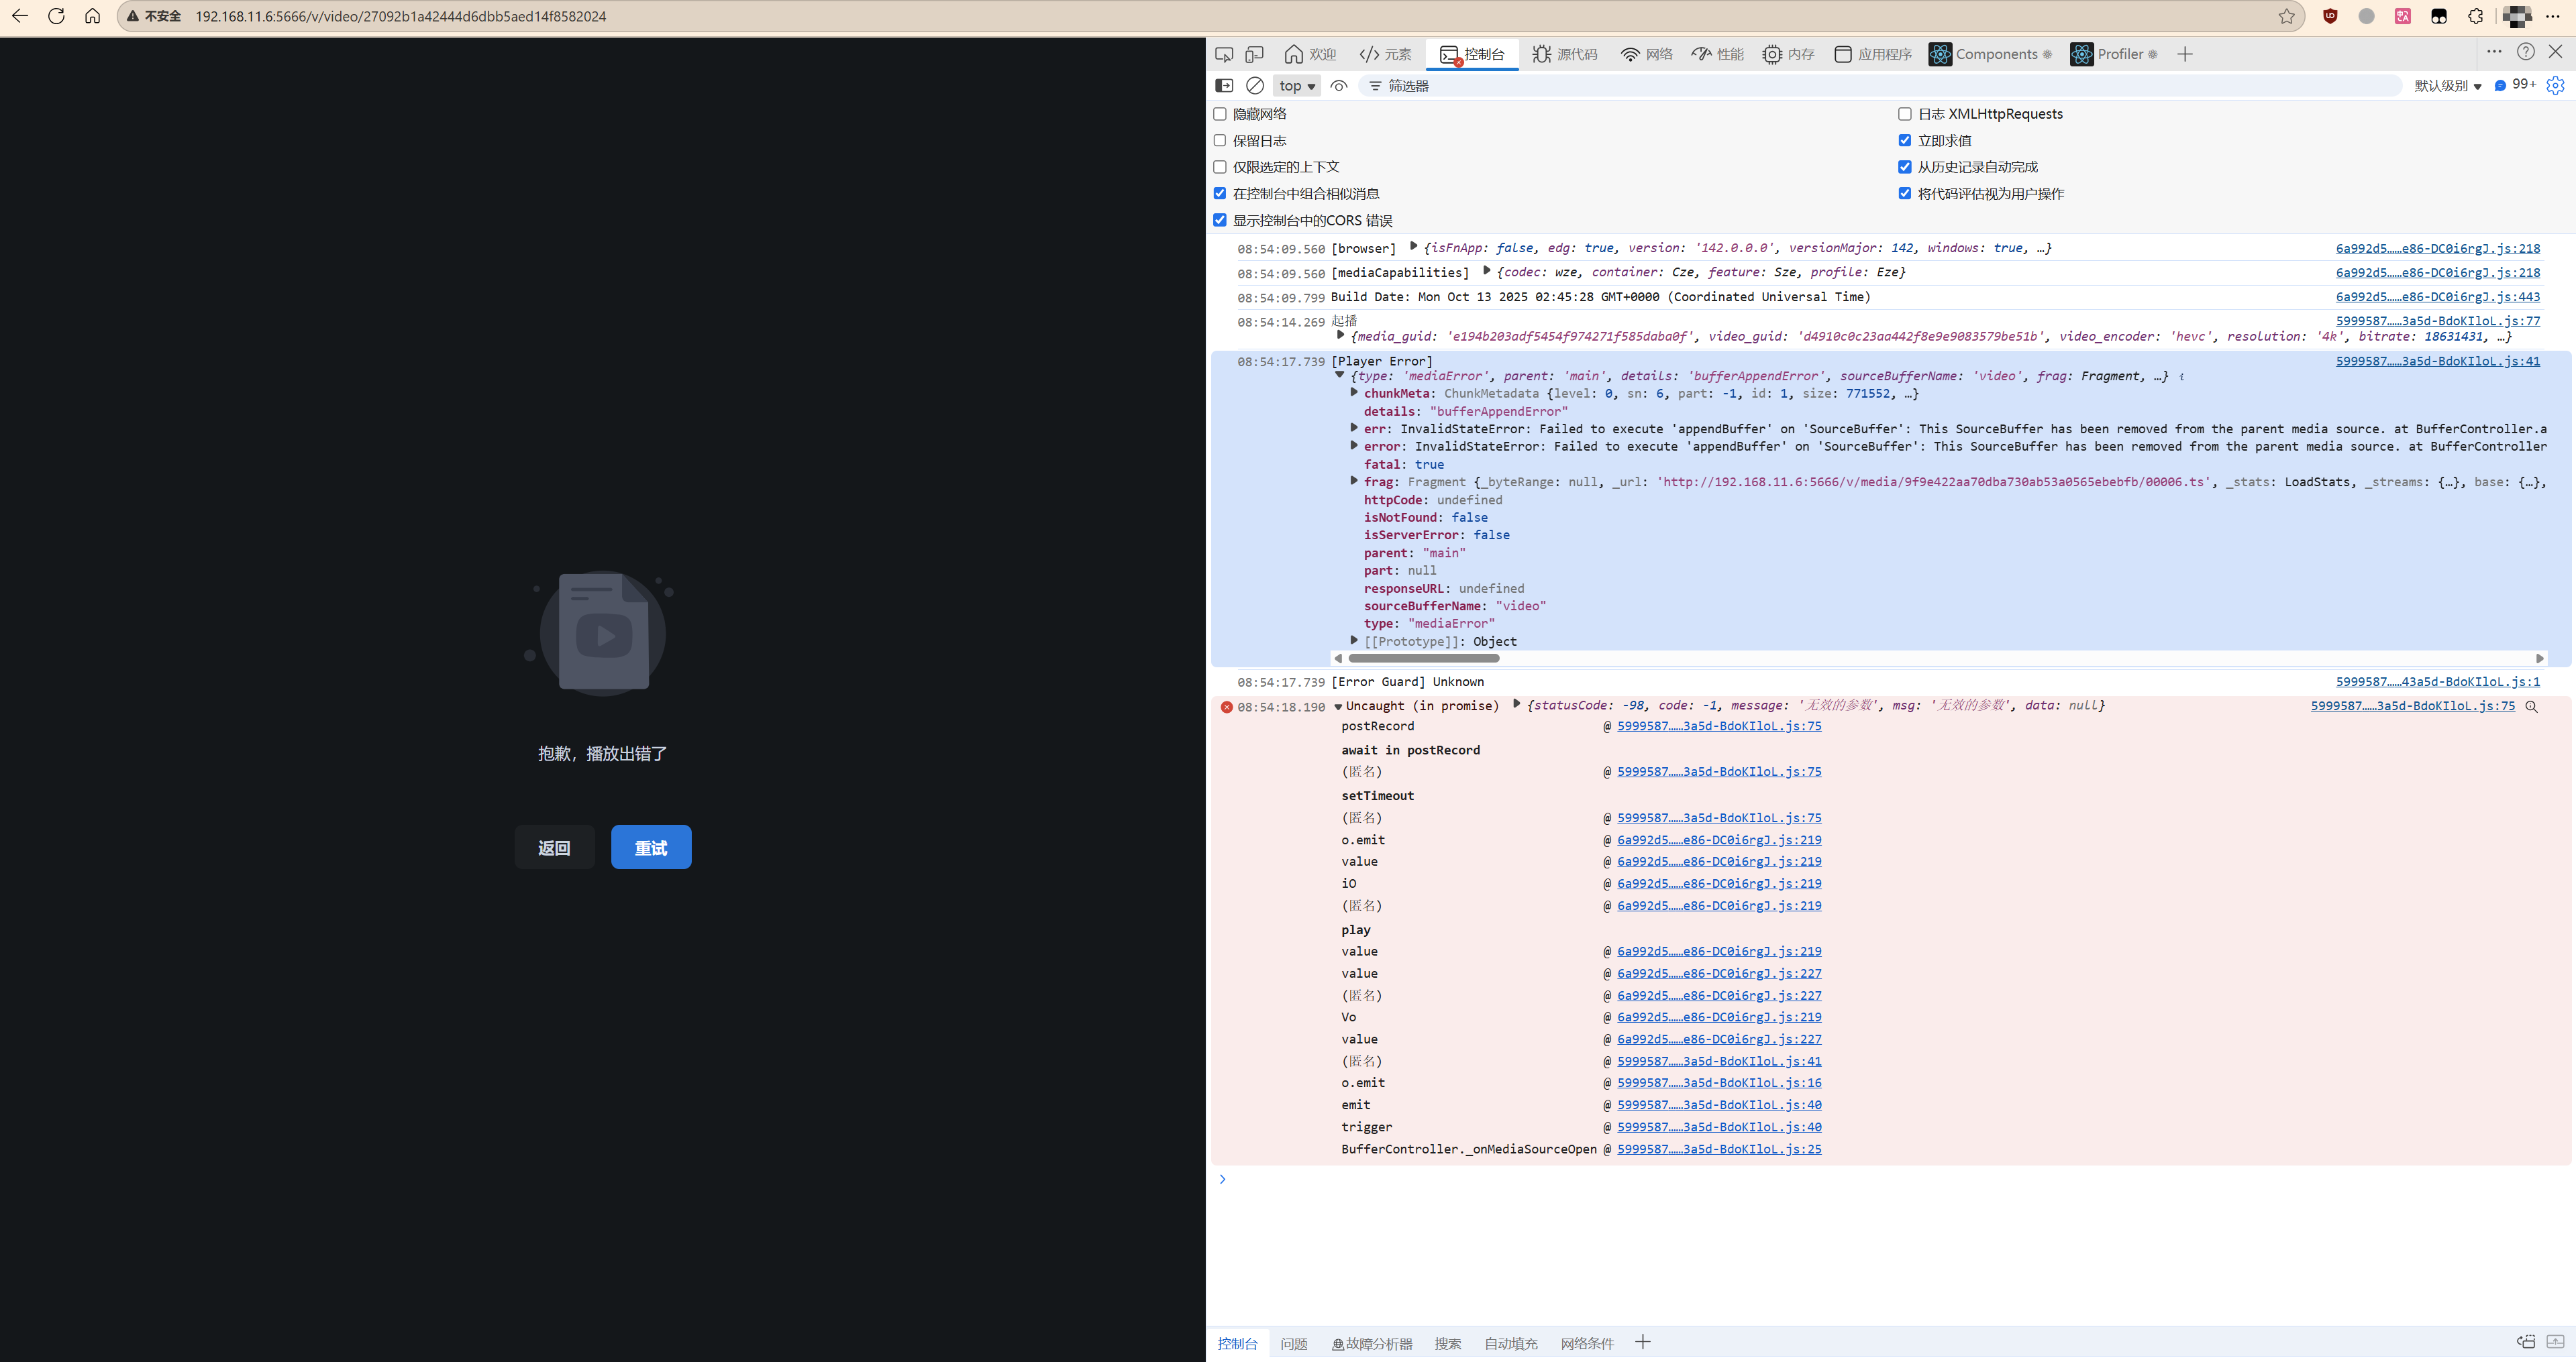The image size is (2576, 1362).
Task: Expand the chunkMeta object in Player Error
Action: click(1353, 394)
